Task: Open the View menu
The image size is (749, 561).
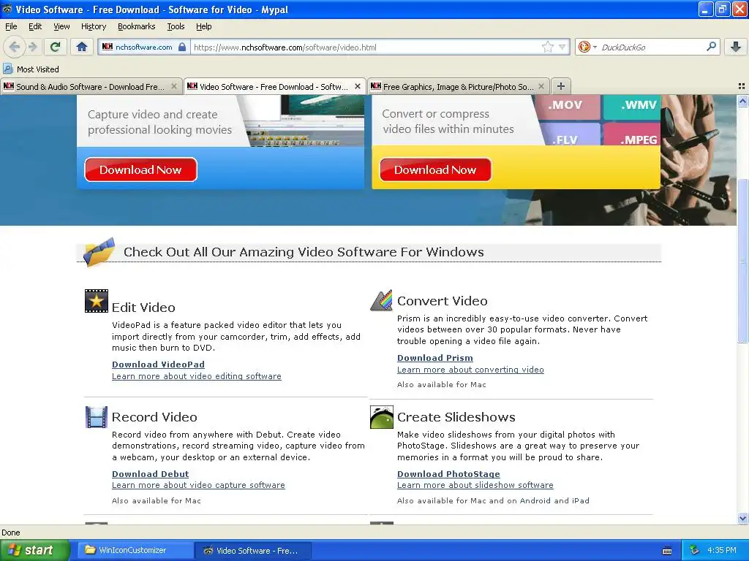Action: point(61,27)
